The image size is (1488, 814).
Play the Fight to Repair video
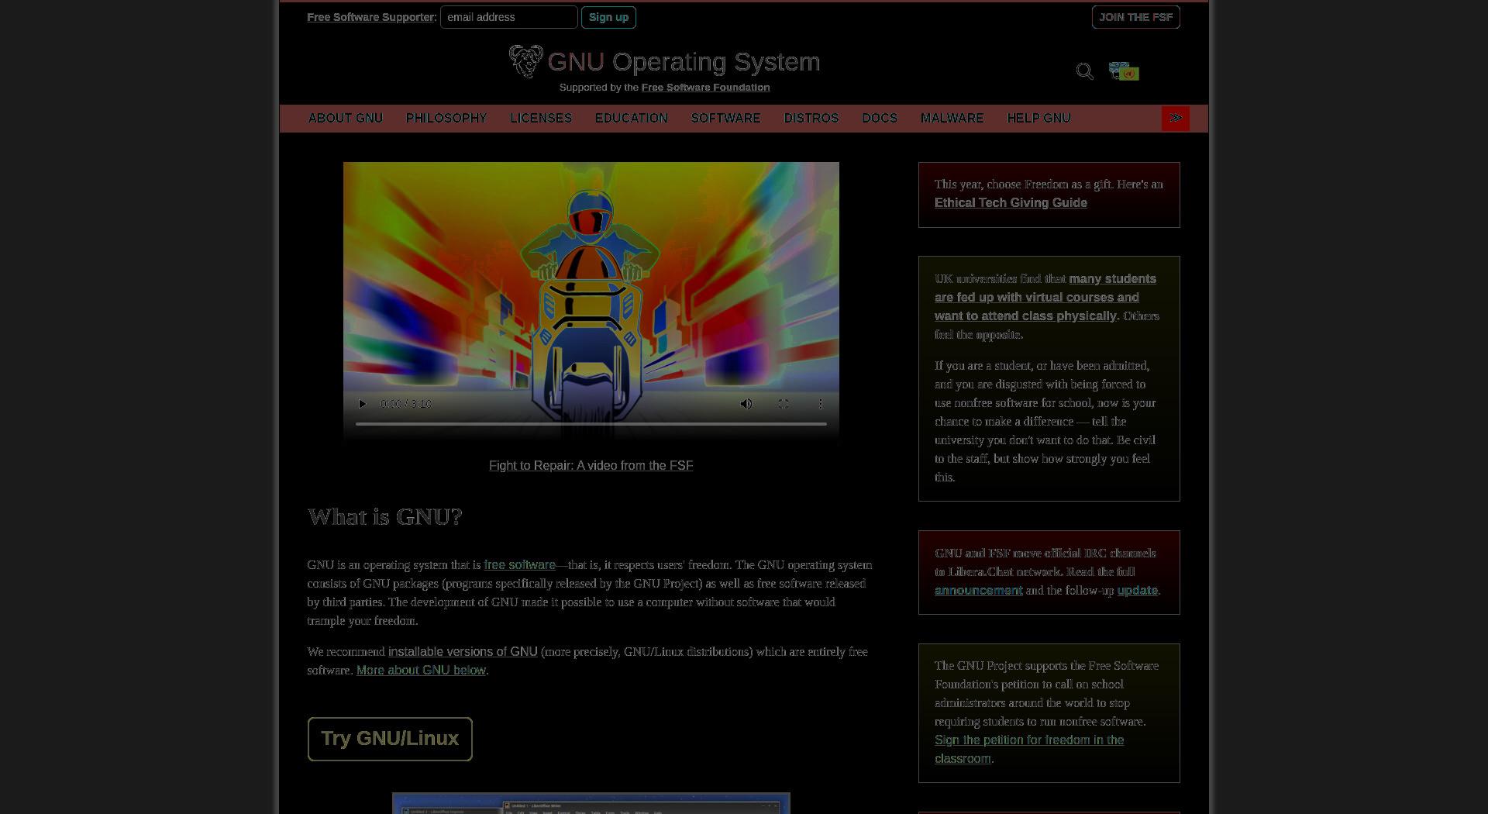[x=362, y=404]
